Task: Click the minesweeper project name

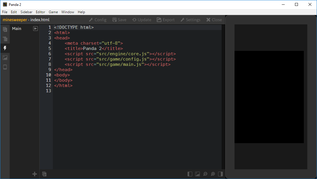Action: click(x=15, y=20)
